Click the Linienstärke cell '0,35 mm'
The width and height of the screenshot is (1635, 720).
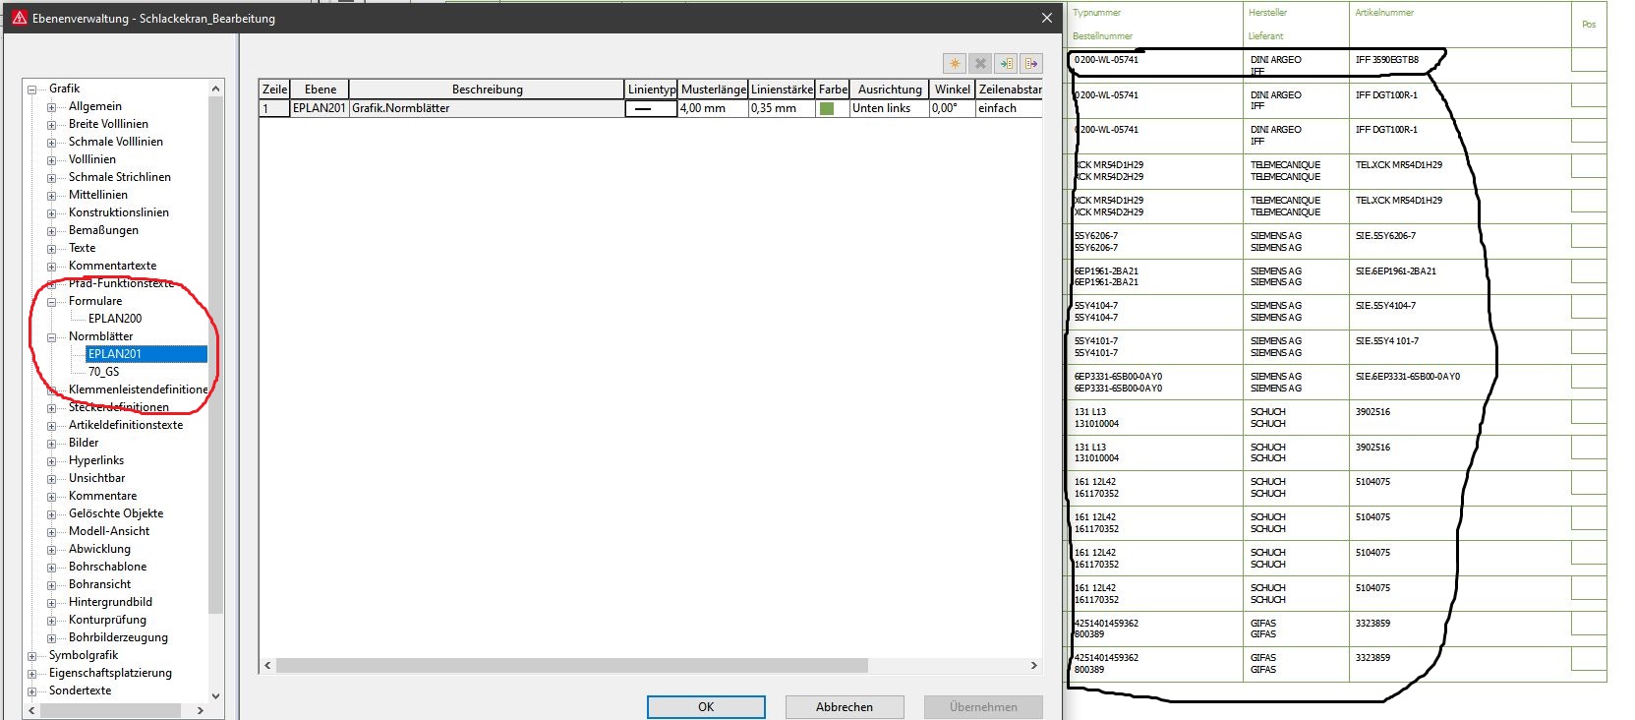[783, 108]
